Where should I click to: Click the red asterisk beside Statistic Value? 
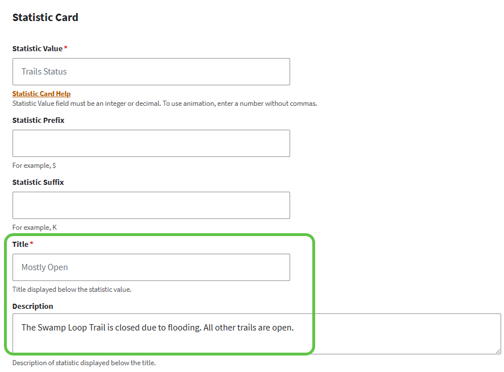pyautogui.click(x=65, y=48)
